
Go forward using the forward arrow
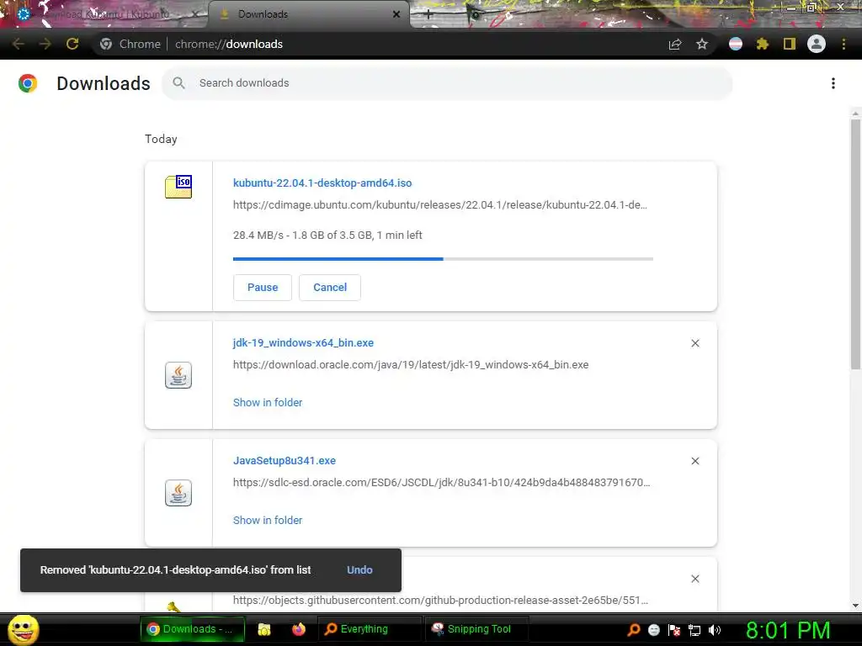tap(45, 44)
